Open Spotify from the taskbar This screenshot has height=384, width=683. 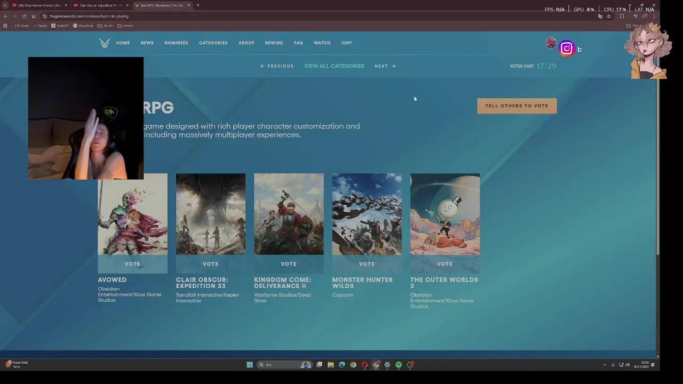pos(399,365)
